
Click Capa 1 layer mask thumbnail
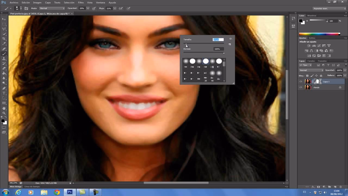(318, 81)
